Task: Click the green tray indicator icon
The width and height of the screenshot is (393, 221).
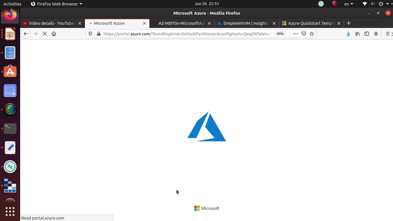Action: pos(321,4)
